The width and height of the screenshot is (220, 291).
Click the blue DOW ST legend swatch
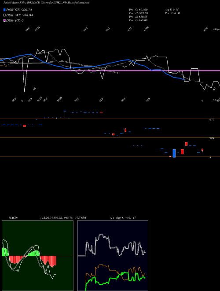pos(4,10)
